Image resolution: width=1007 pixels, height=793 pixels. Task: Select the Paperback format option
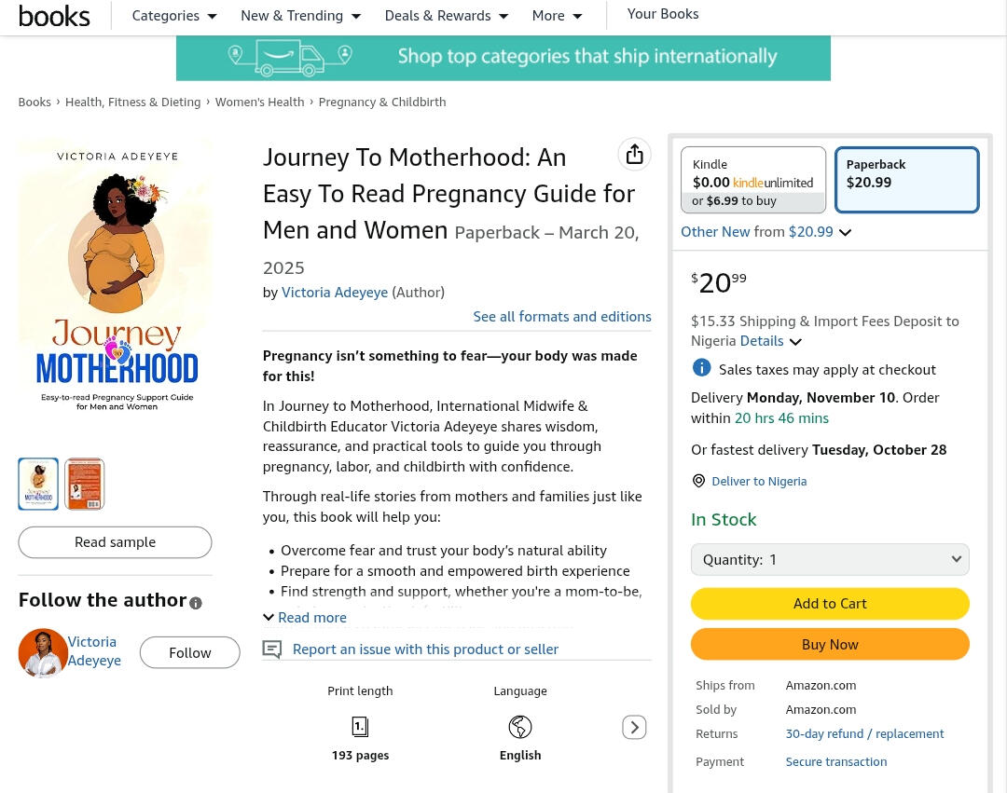point(906,180)
